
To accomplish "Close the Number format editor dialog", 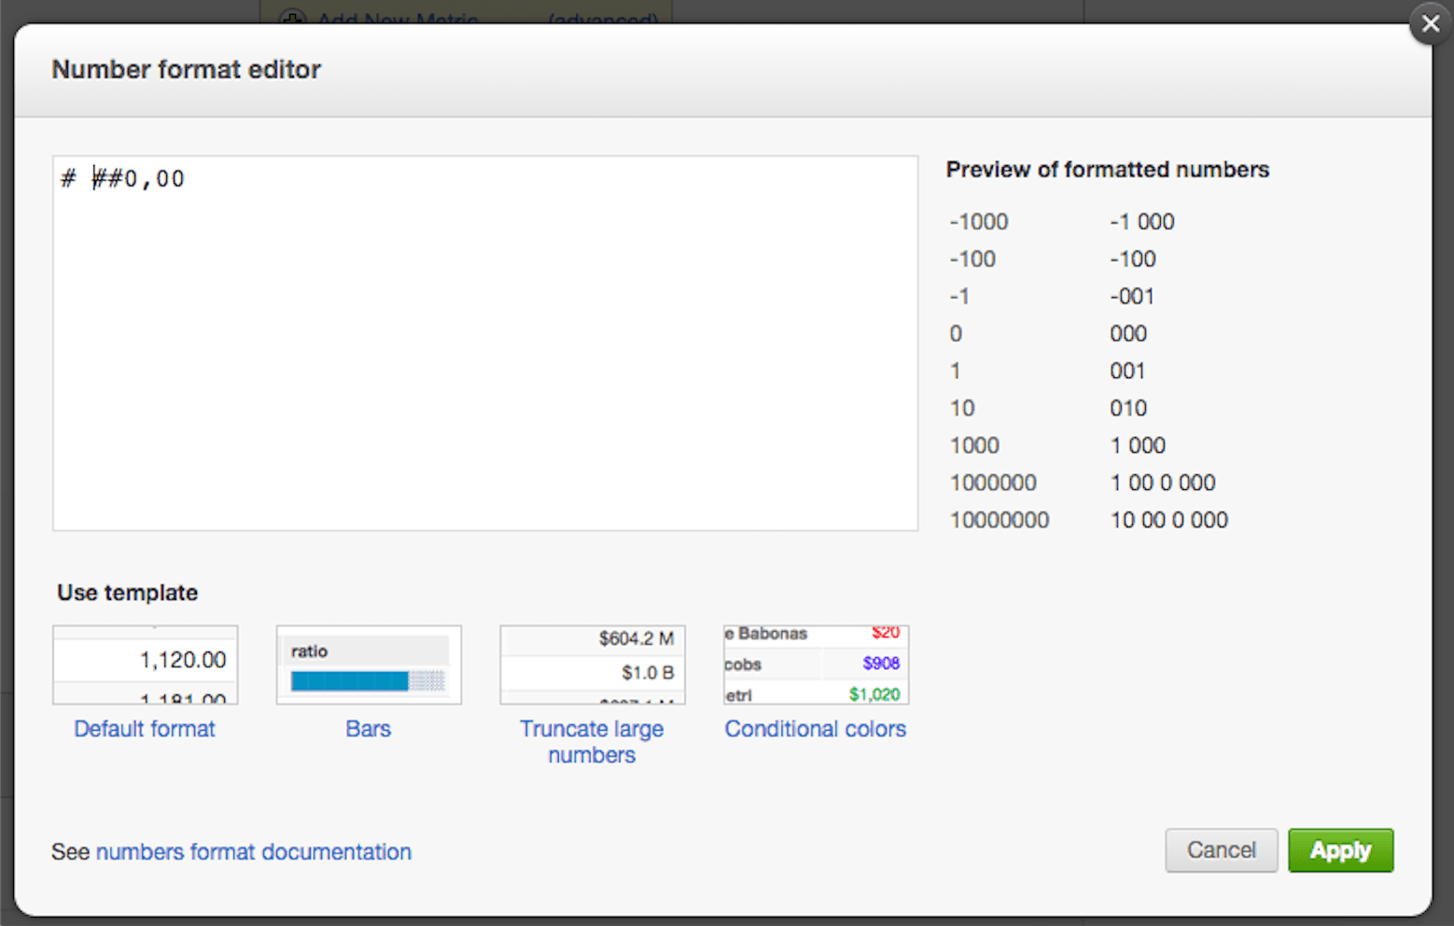I will pos(1430,24).
